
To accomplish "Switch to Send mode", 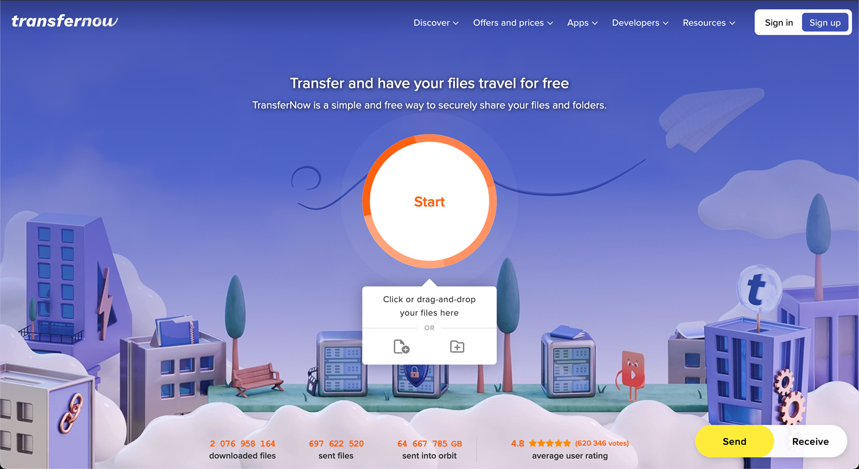I will pyautogui.click(x=734, y=442).
